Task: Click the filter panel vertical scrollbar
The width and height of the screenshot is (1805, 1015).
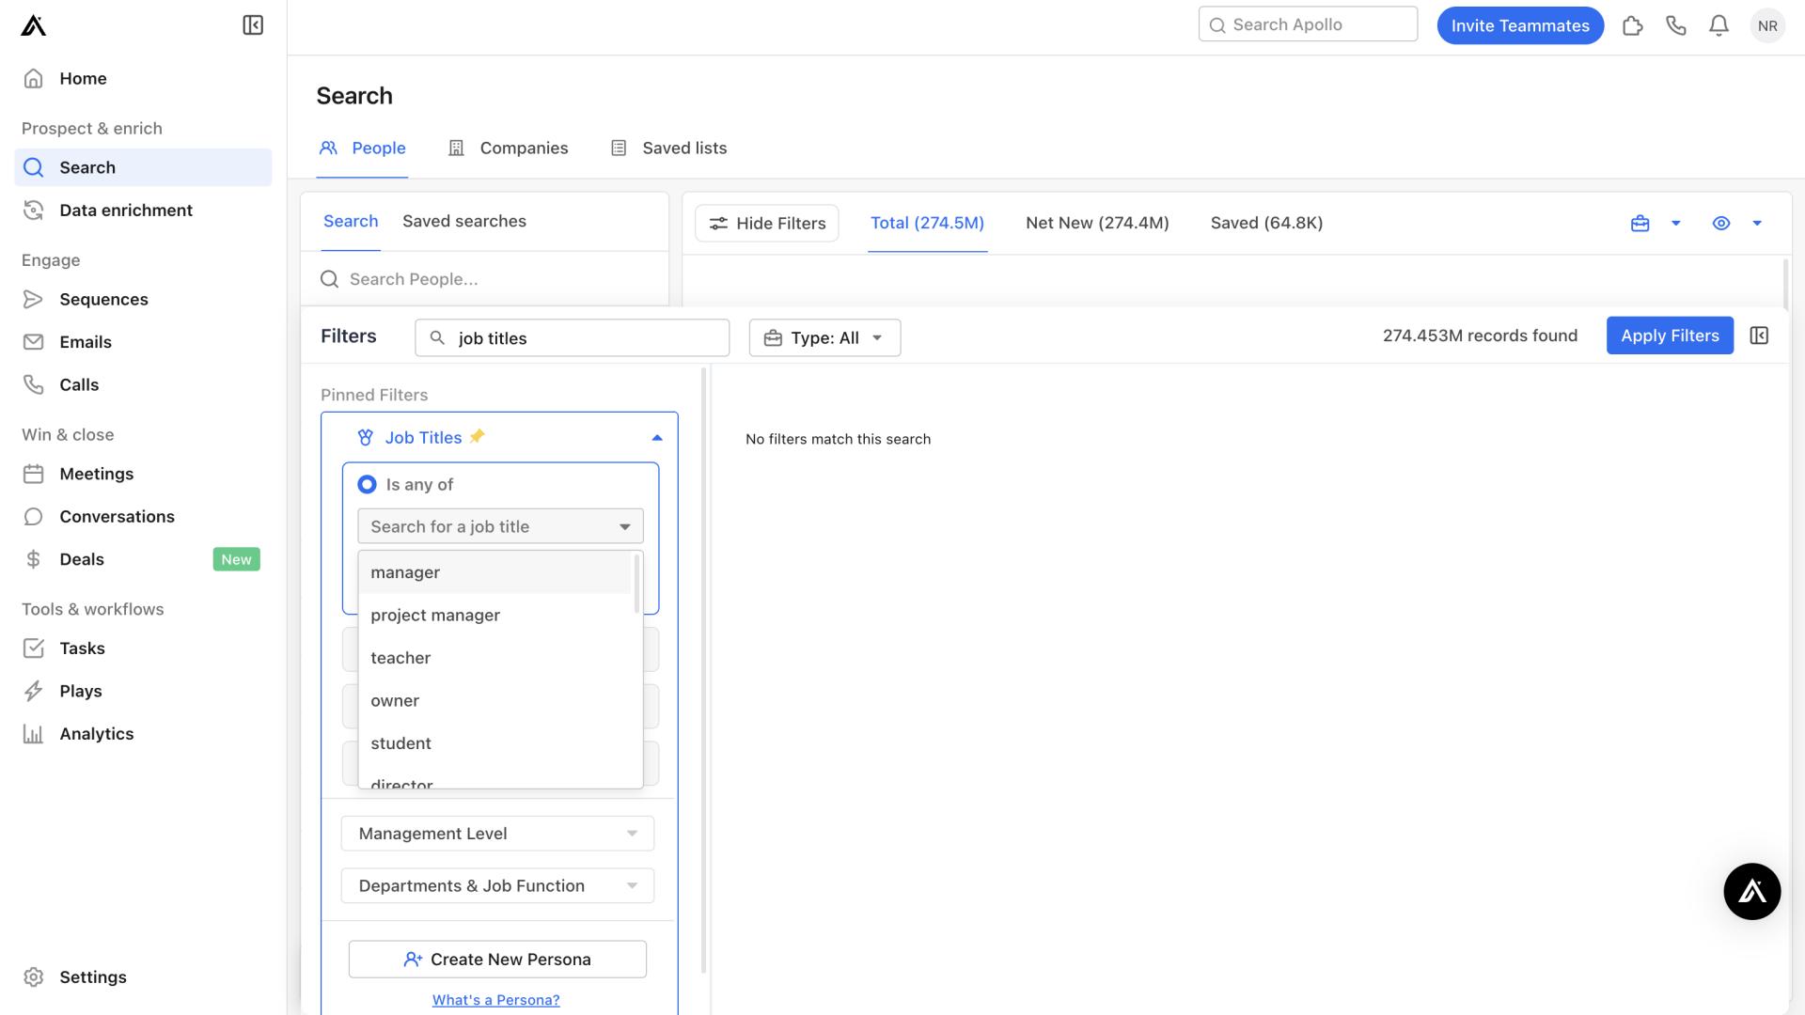Action: [x=703, y=669]
